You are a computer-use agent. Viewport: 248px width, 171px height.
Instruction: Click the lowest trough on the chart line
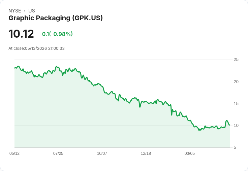(x=199, y=130)
